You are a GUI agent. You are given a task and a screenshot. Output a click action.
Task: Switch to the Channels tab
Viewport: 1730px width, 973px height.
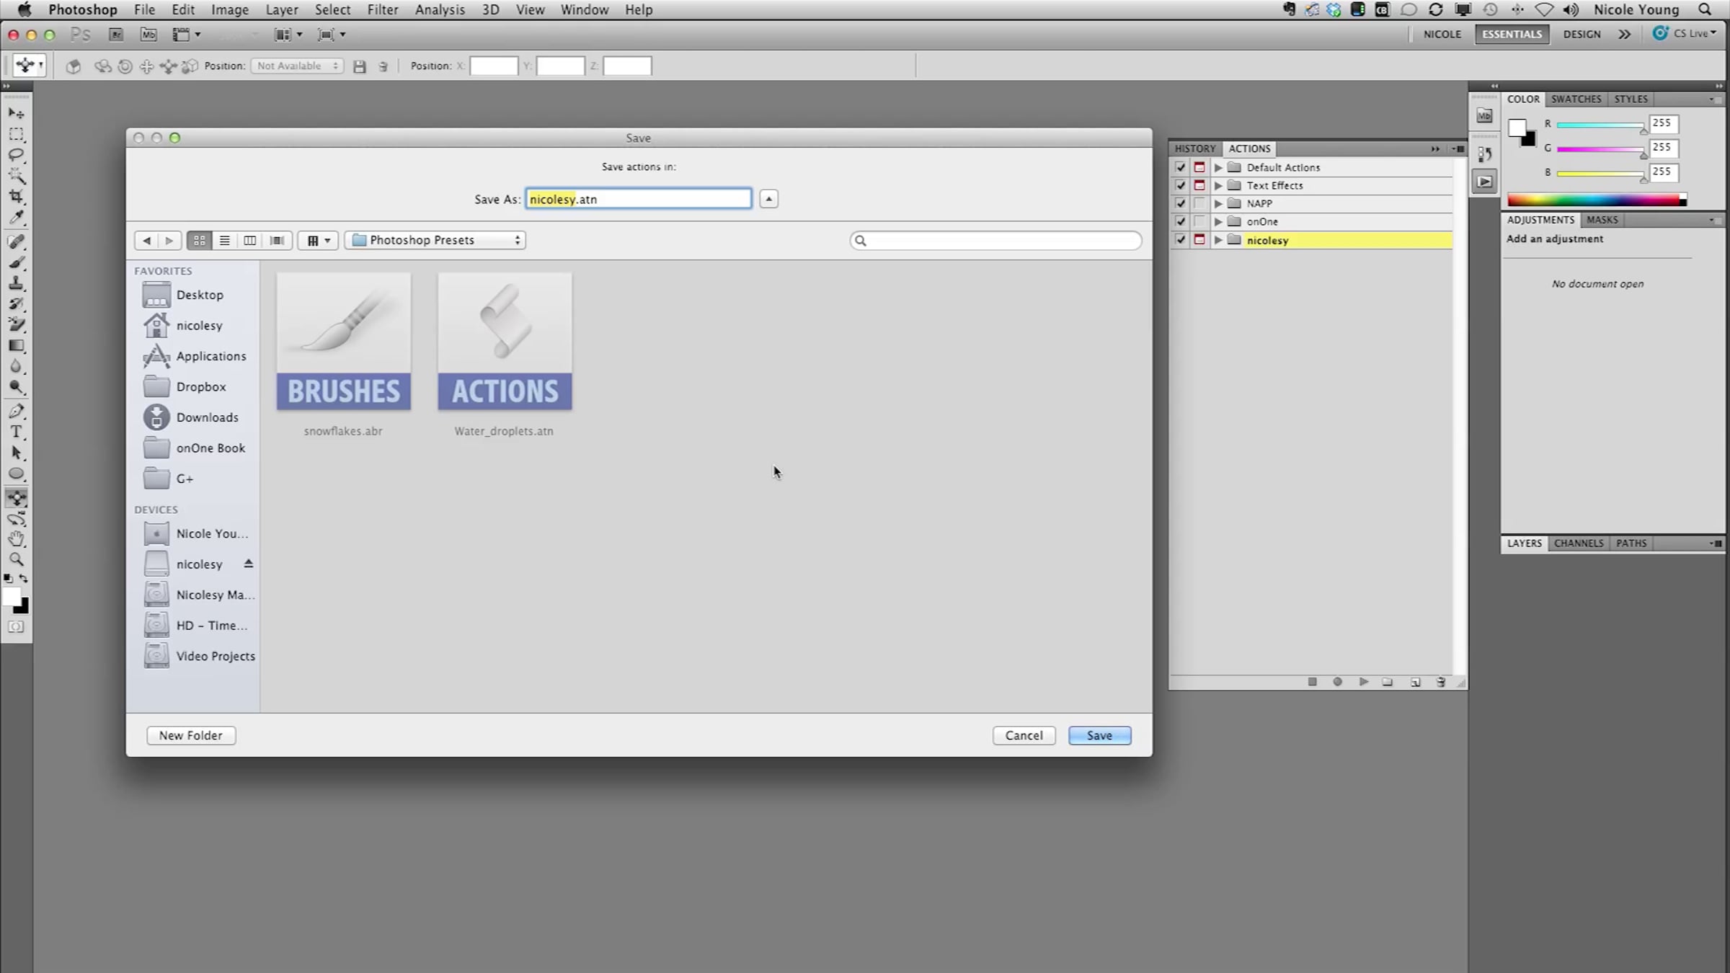click(x=1579, y=543)
